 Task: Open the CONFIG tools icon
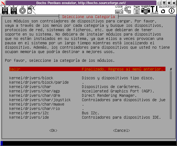(154, 10)
